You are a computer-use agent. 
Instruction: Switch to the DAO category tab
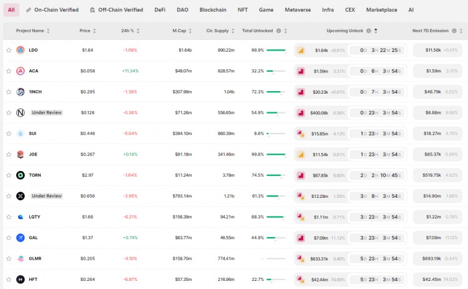[182, 10]
